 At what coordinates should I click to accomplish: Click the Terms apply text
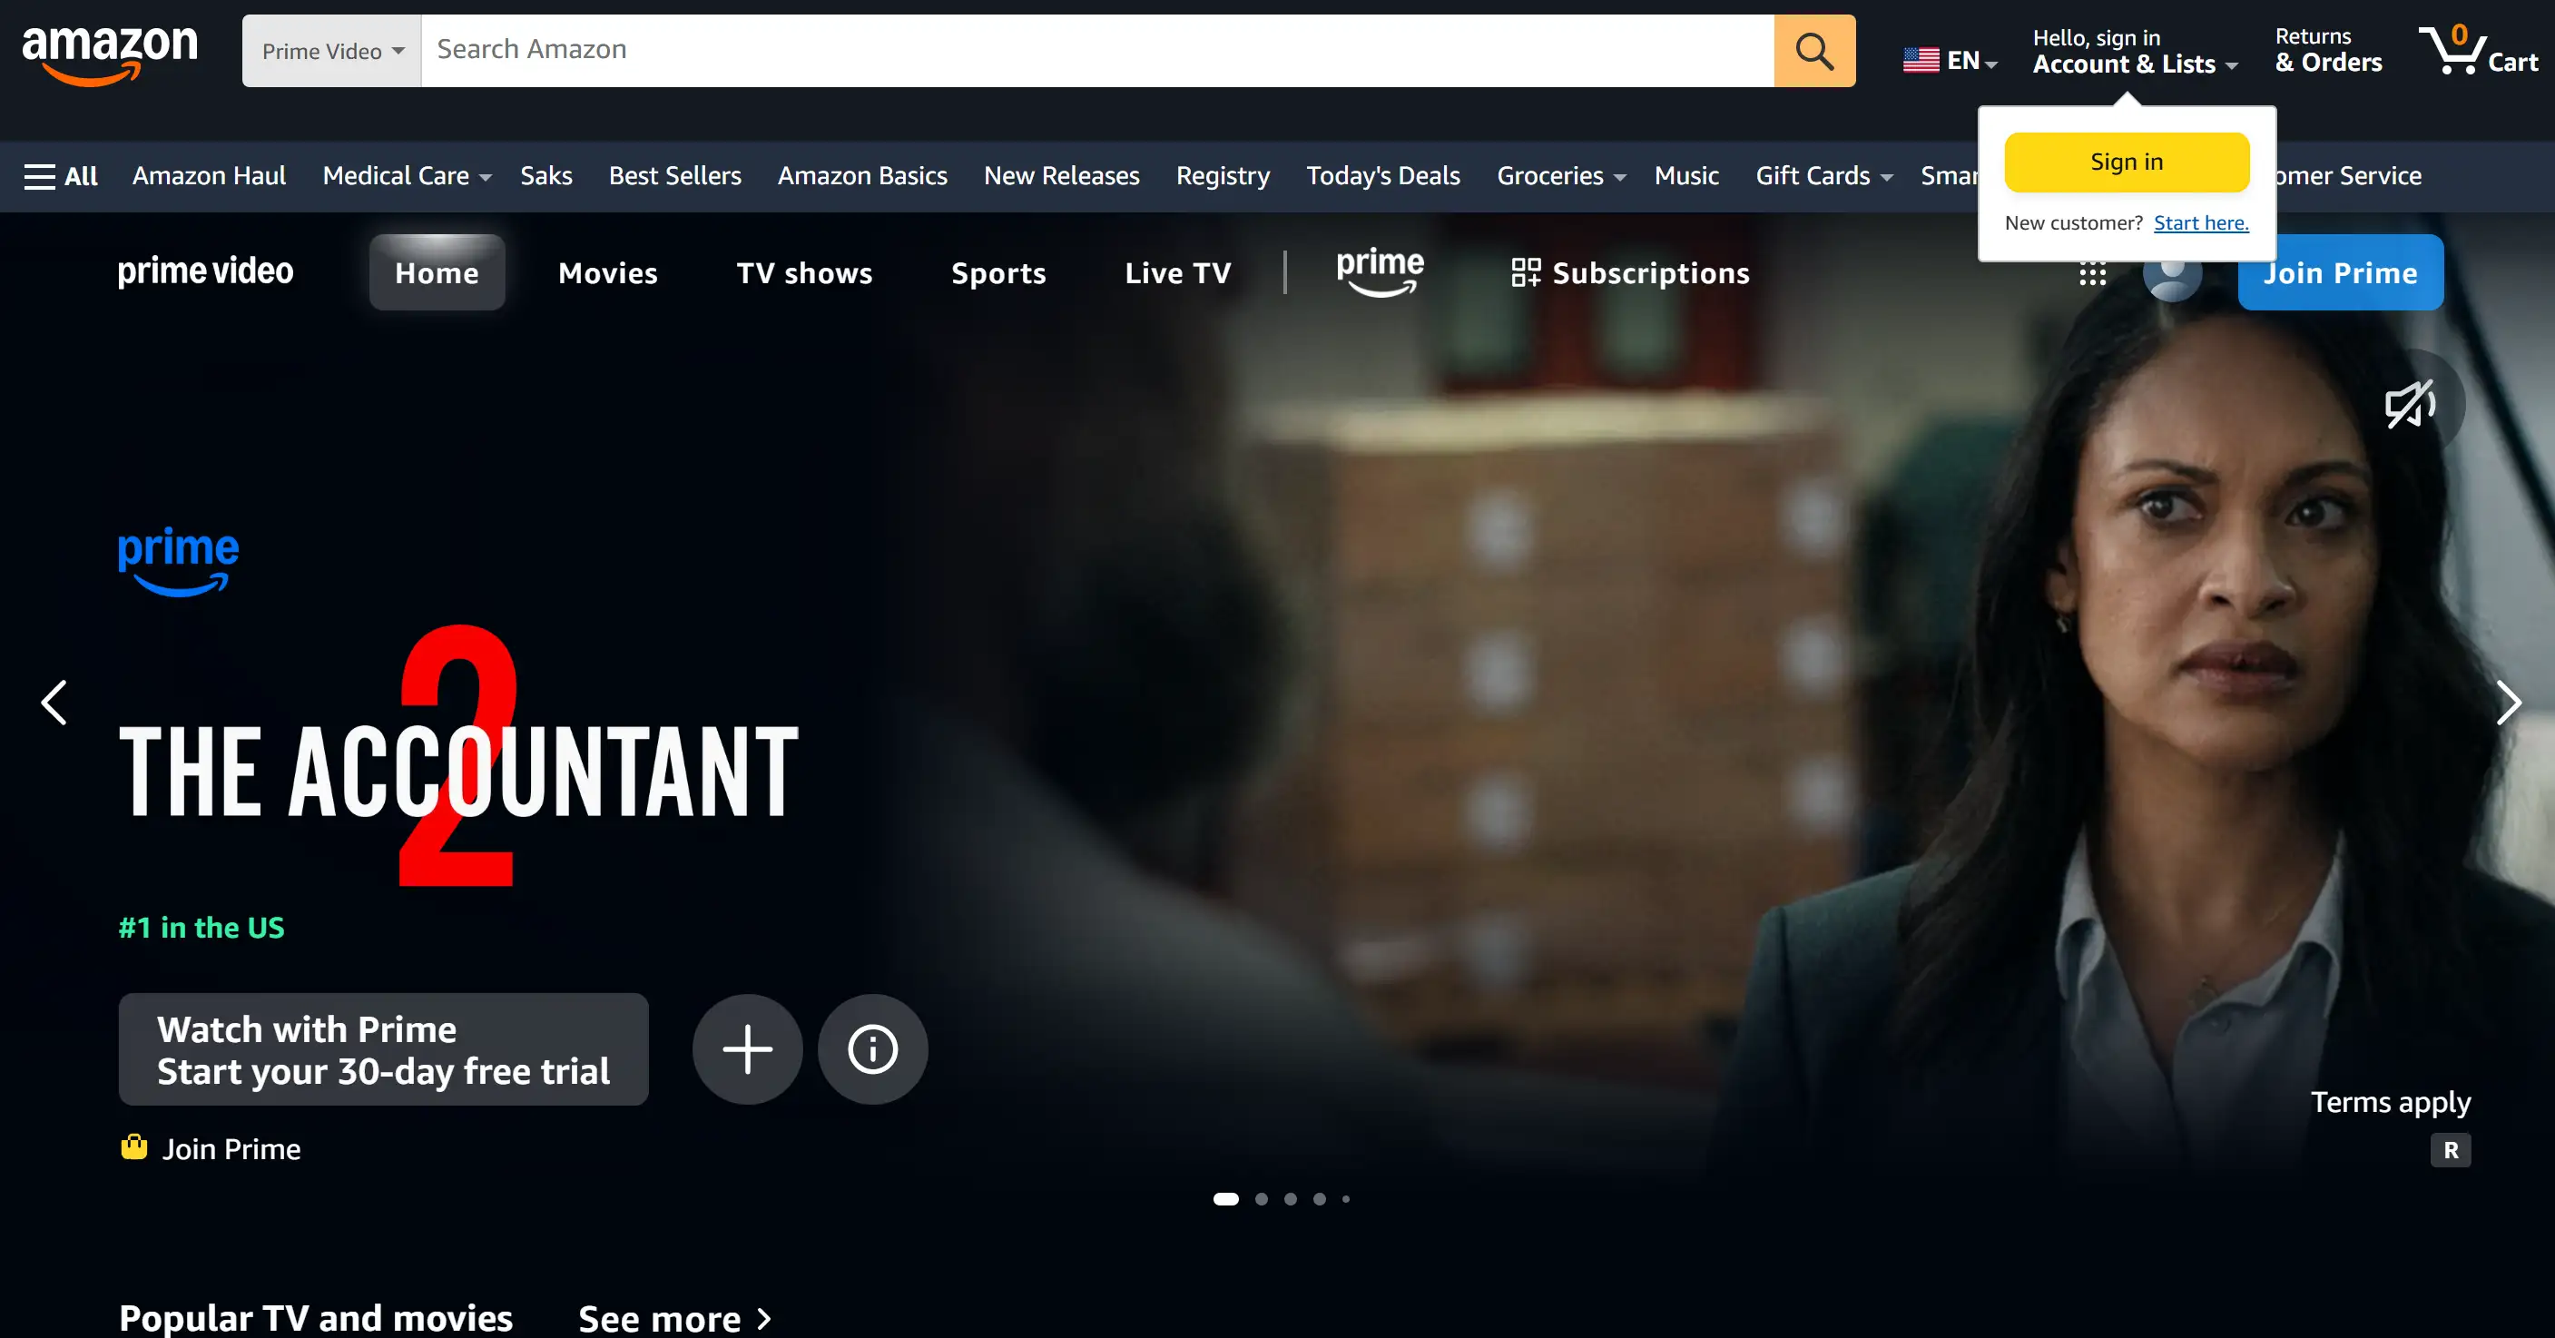[x=2391, y=1103]
